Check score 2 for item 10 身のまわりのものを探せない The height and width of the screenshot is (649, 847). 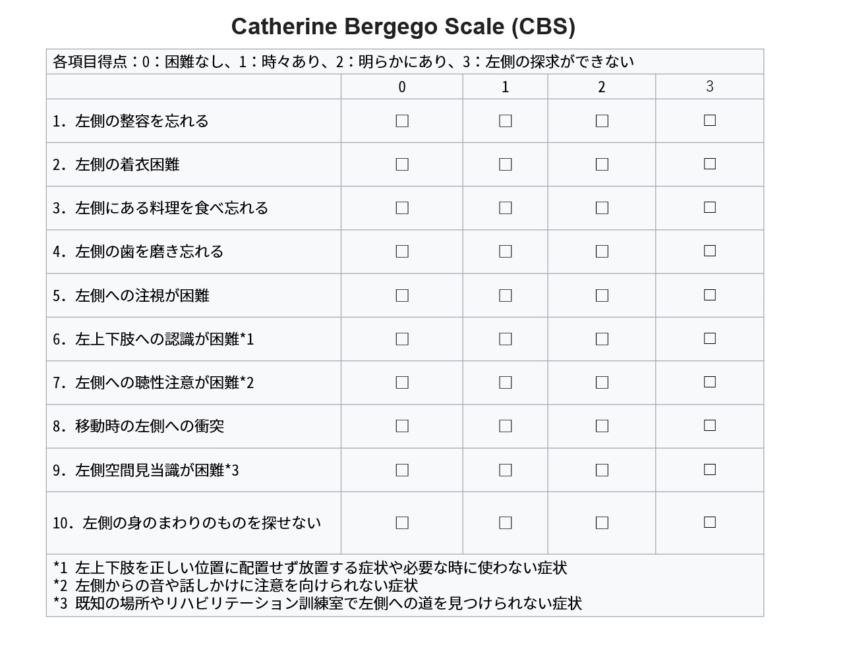coord(602,523)
